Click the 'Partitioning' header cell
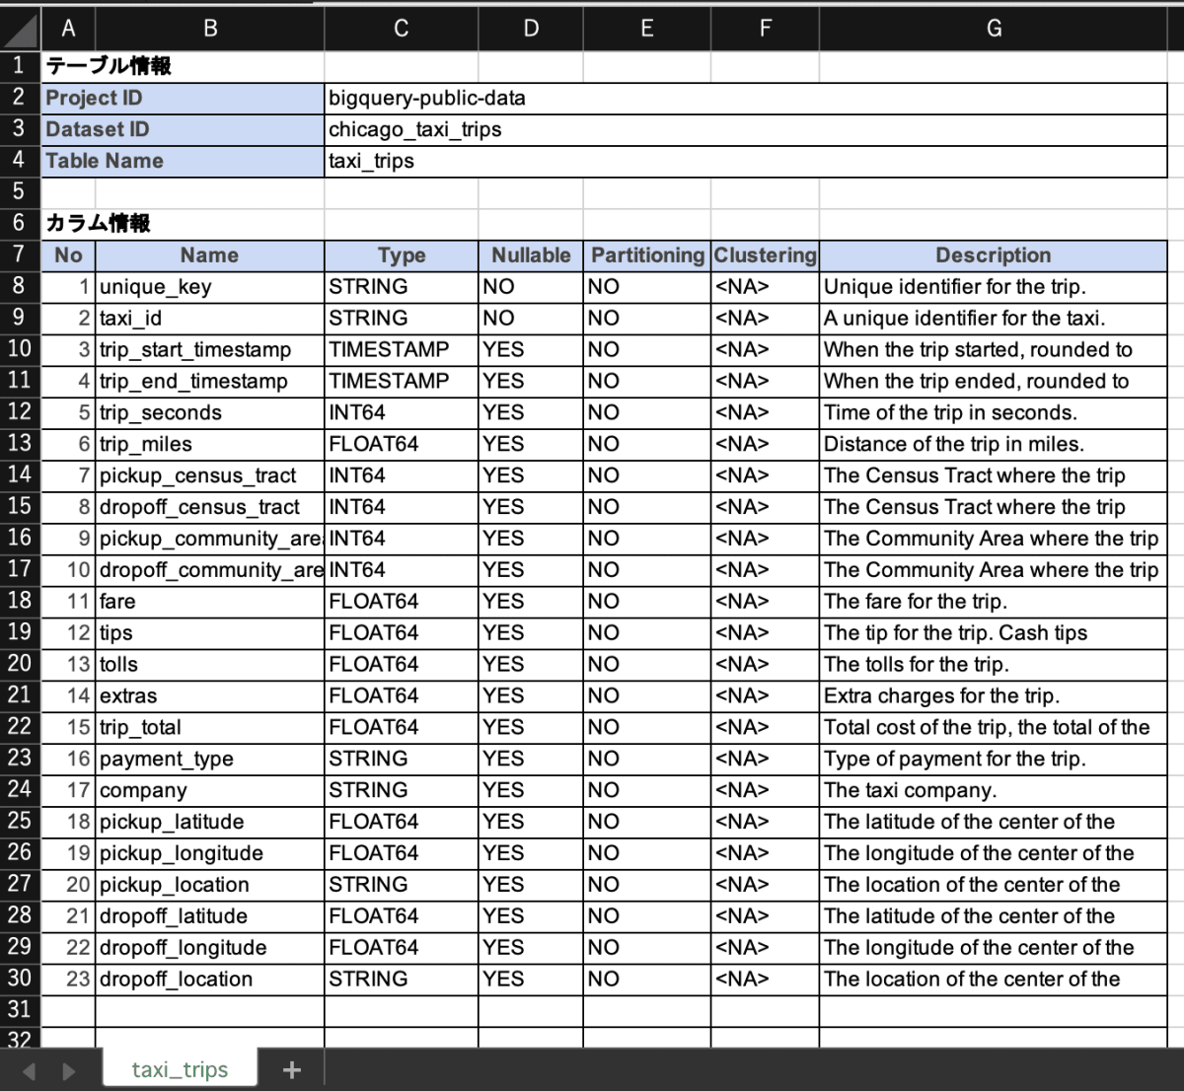Image resolution: width=1184 pixels, height=1091 pixels. (647, 255)
